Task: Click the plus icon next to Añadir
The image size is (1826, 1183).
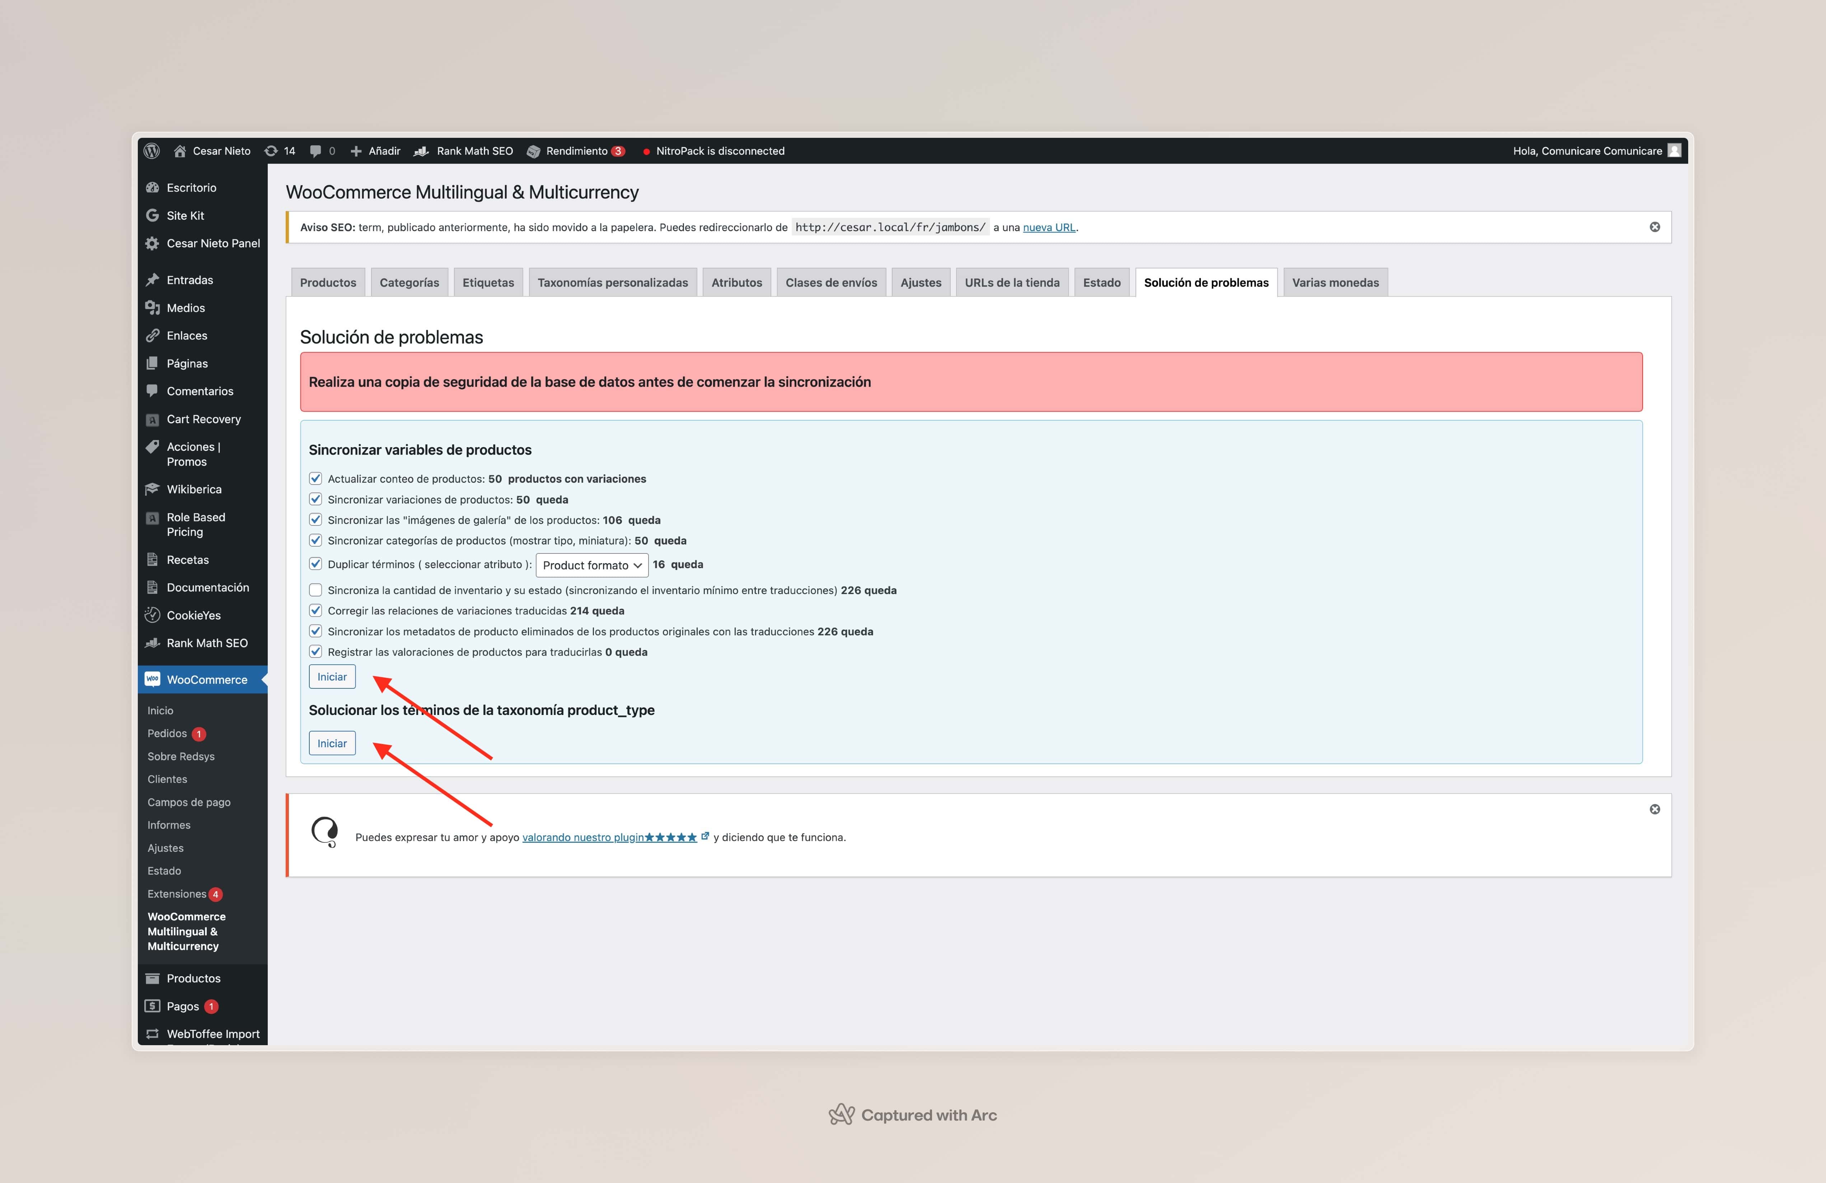Action: tap(356, 151)
